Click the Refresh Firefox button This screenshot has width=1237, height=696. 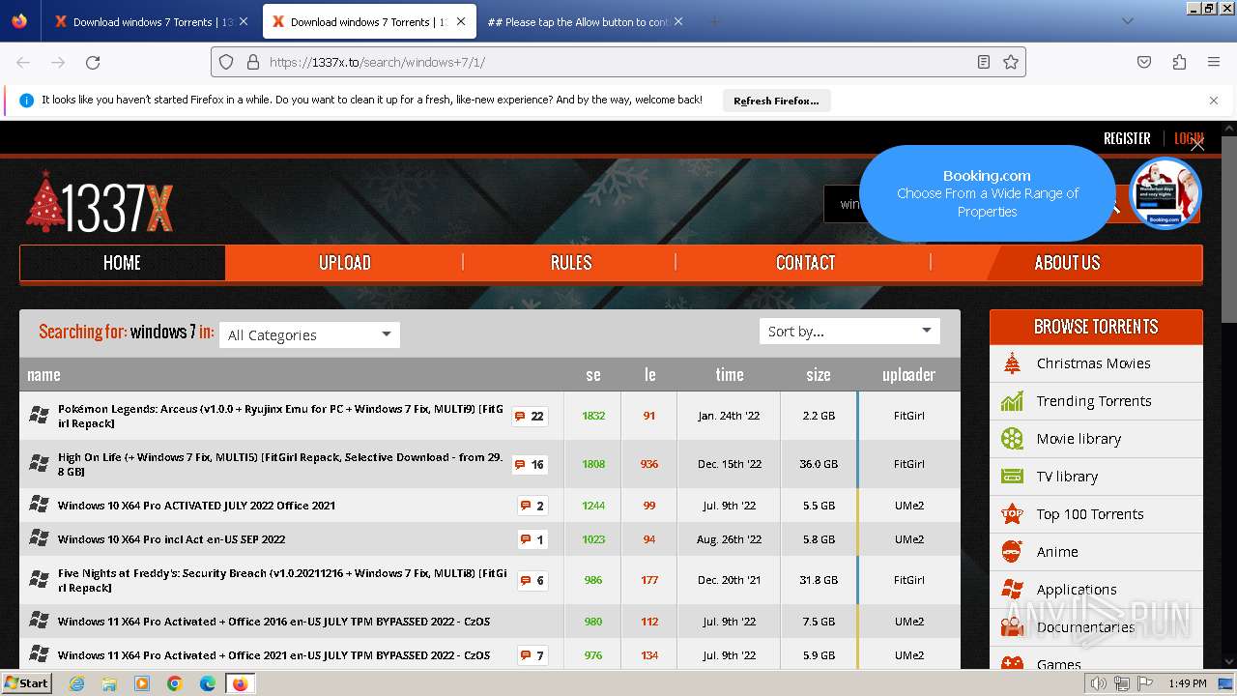[776, 101]
